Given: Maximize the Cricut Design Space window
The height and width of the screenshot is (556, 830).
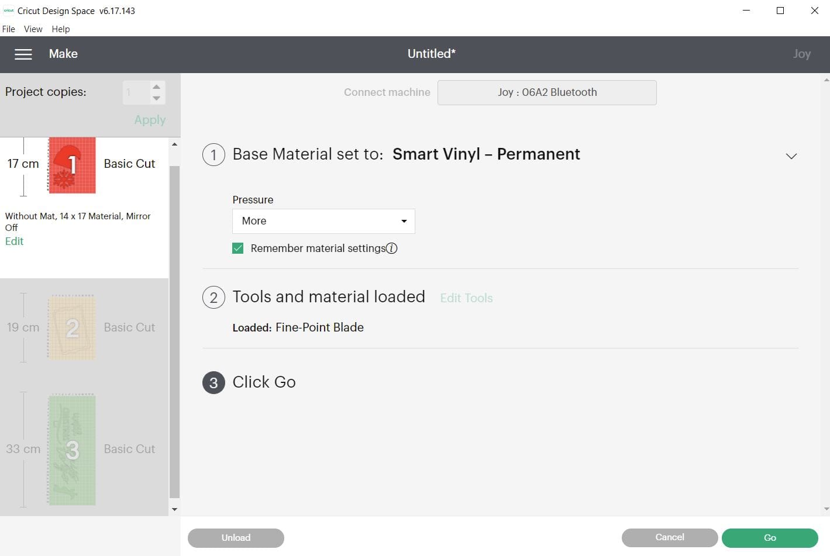Looking at the screenshot, I should (780, 11).
